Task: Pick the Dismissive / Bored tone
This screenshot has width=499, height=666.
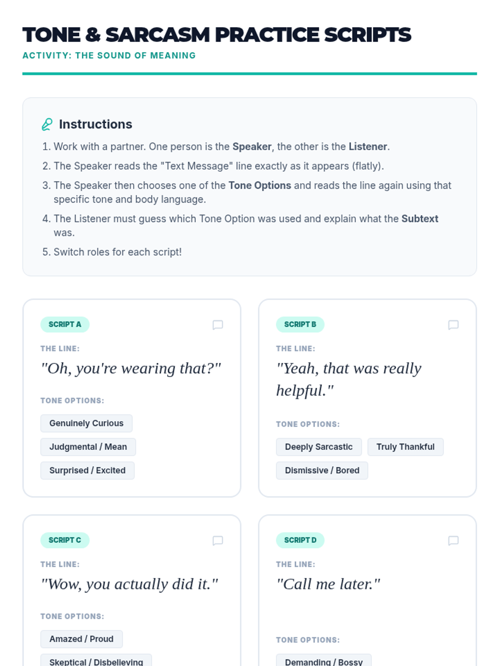Action: click(322, 470)
